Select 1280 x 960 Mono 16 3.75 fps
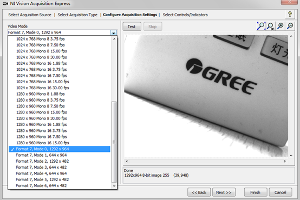This screenshot has width=300, height=200. pos(60,131)
